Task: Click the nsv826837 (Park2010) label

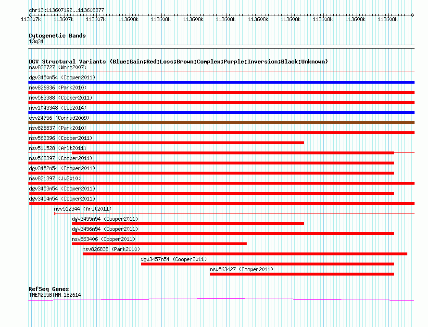Action: (58, 128)
